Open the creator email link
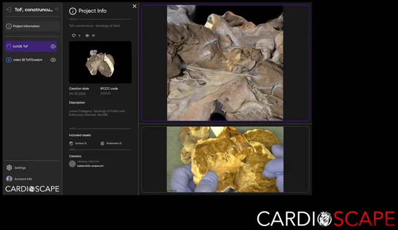The height and width of the screenshot is (230, 398). pos(90,166)
